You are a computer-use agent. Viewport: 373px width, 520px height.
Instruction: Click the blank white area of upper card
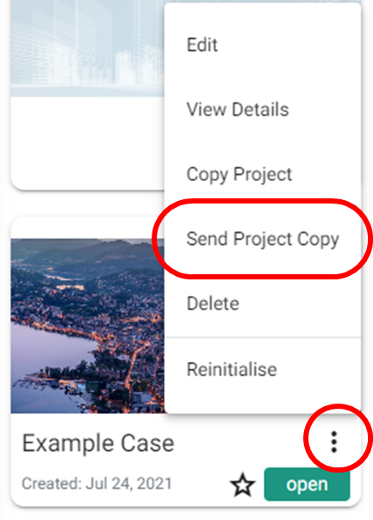(x=88, y=141)
